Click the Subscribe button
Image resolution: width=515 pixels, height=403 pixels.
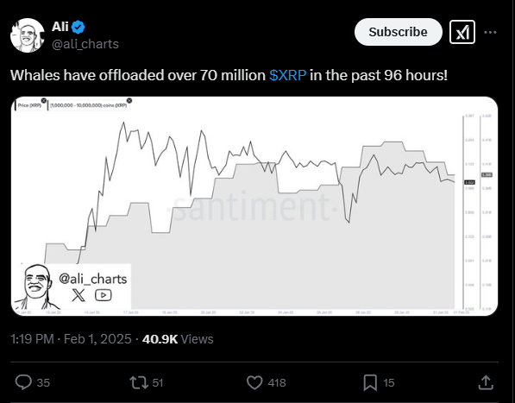(x=398, y=32)
